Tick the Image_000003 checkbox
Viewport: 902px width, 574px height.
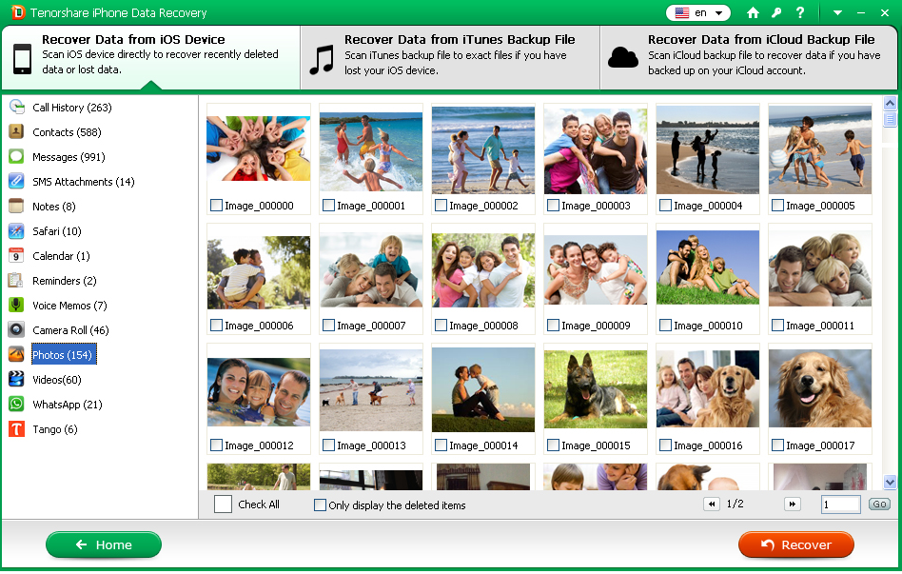pyautogui.click(x=553, y=206)
